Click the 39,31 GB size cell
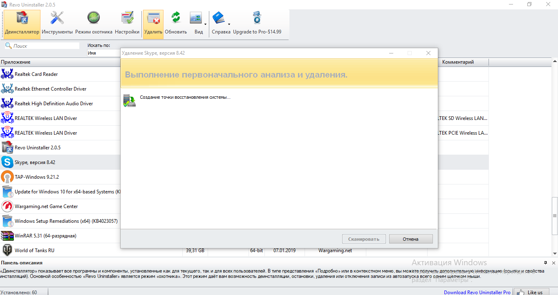The height and width of the screenshot is (295, 558). (195, 251)
